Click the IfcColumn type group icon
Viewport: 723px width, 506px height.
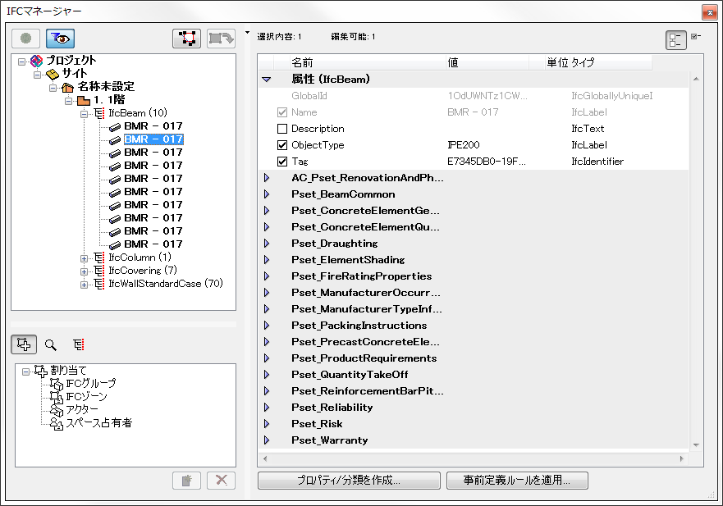pyautogui.click(x=99, y=258)
